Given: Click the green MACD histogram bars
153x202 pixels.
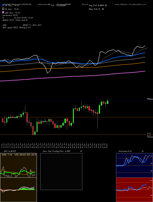Looking at the screenshot, I should tap(27, 189).
